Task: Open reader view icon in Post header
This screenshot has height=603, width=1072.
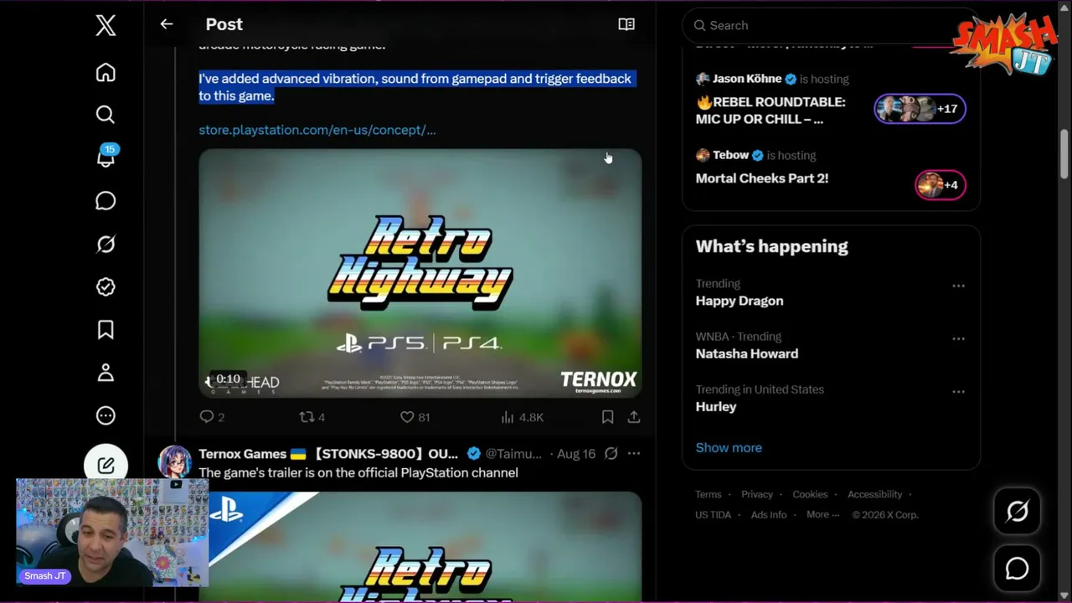Action: (x=626, y=24)
